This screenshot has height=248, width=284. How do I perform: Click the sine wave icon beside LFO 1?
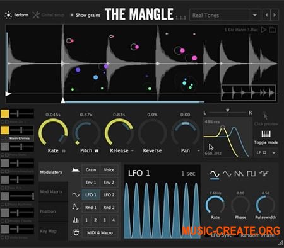76,195
